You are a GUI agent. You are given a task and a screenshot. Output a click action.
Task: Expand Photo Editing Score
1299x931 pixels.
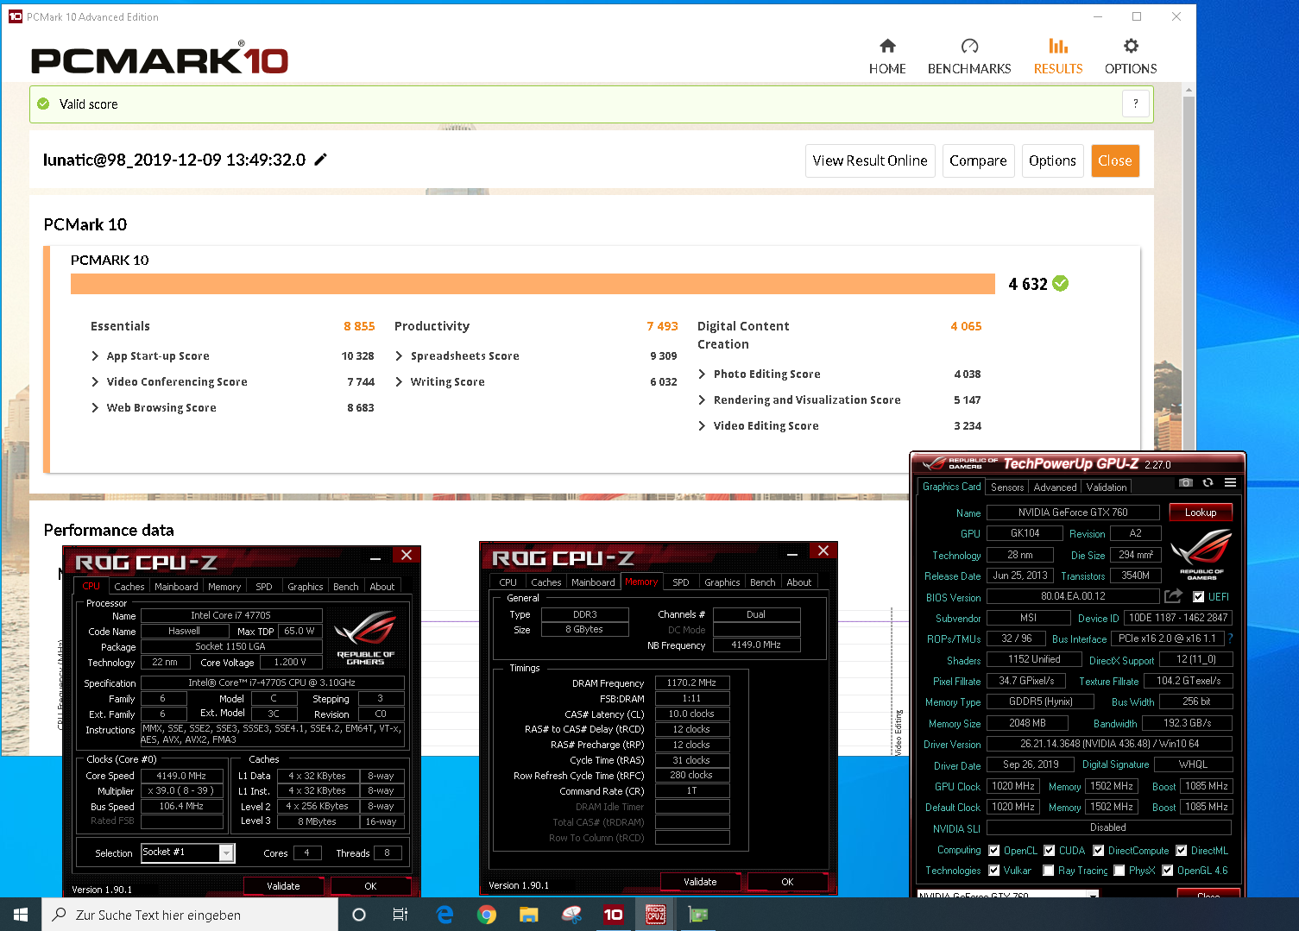click(x=702, y=374)
